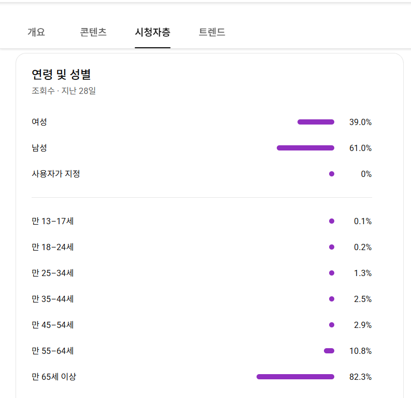Switch to the 개요 tab

pyautogui.click(x=36, y=32)
